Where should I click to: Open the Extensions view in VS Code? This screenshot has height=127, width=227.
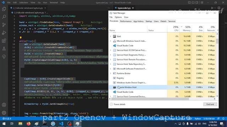coord(4,41)
